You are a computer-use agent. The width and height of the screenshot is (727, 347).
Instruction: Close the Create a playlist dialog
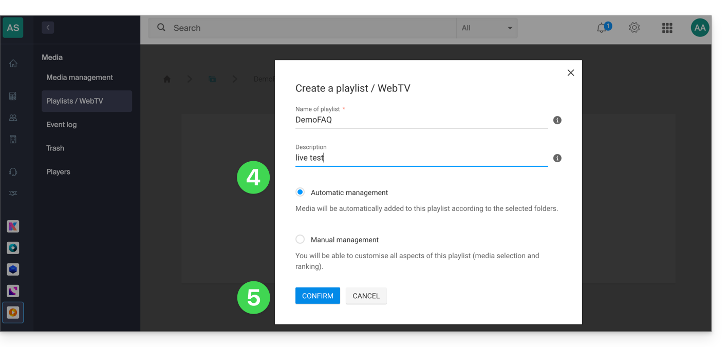(x=570, y=73)
